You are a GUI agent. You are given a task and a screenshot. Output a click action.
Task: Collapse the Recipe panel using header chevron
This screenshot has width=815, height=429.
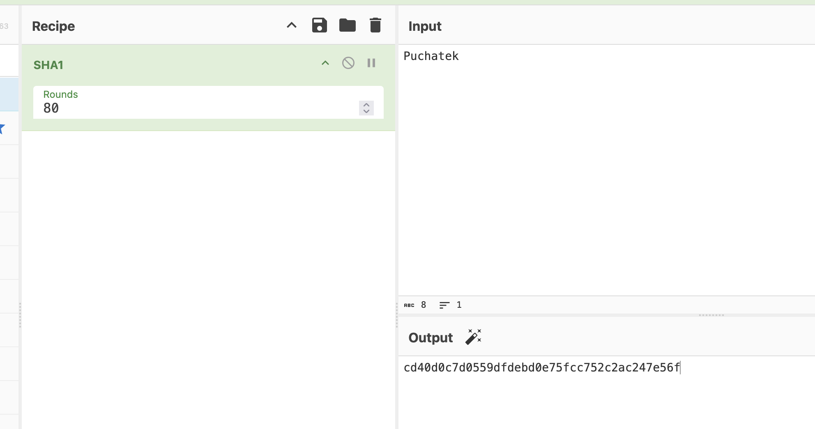coord(291,25)
